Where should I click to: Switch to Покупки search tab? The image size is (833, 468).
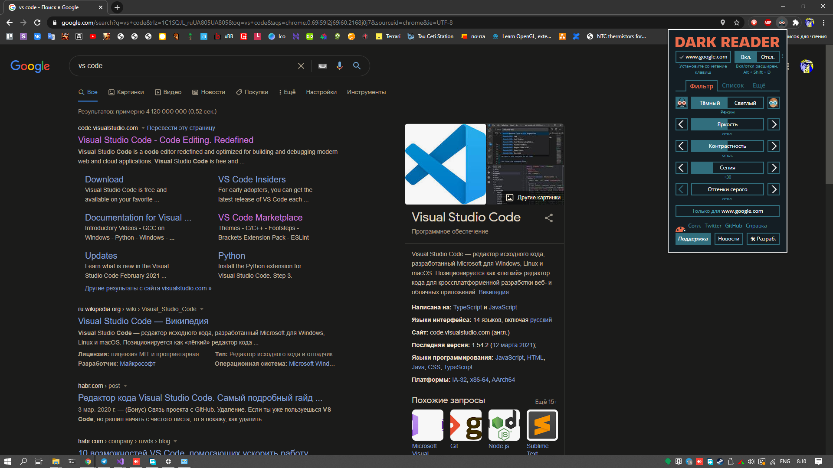(252, 92)
